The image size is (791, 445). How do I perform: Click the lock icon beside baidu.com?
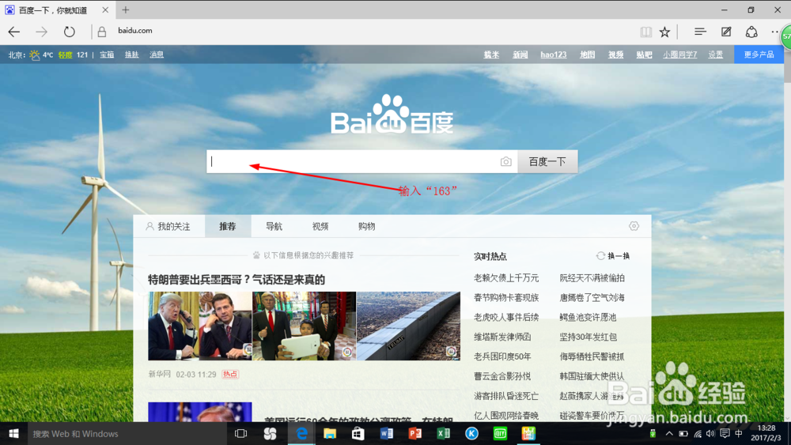(102, 32)
